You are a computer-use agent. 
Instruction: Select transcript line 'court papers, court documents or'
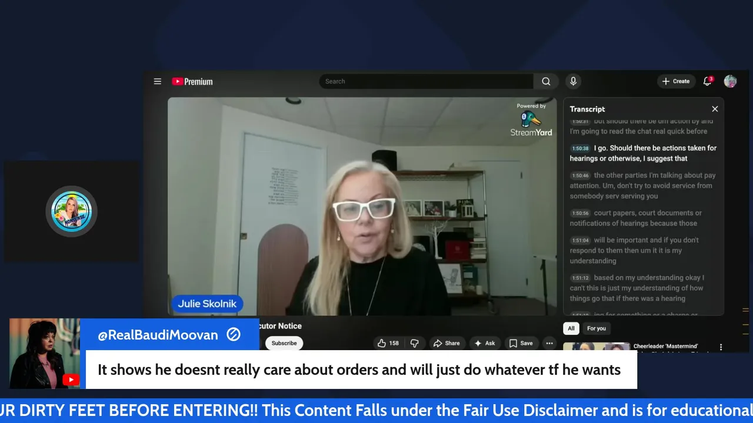click(648, 213)
